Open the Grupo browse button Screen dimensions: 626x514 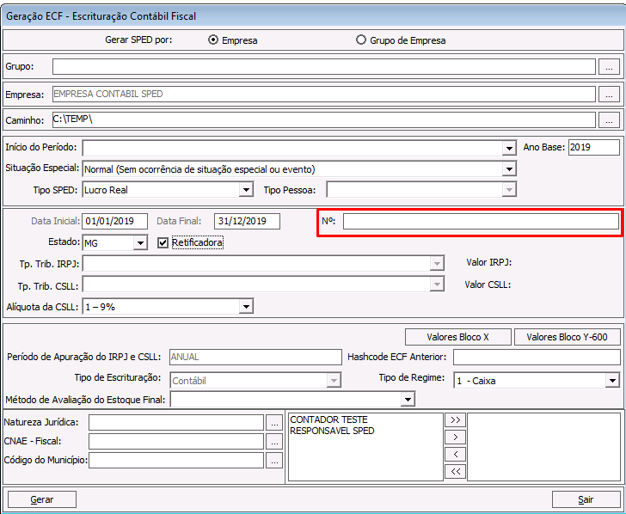(x=609, y=67)
